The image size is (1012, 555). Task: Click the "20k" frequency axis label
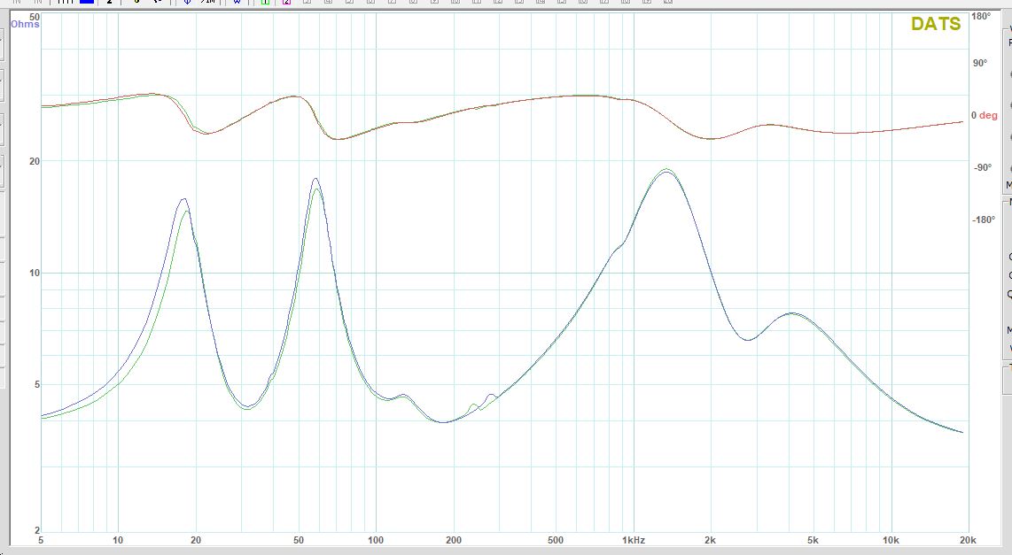[967, 539]
